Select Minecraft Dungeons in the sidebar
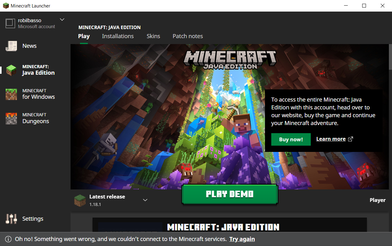Screen dimensions: 392x246 [x=35, y=118]
